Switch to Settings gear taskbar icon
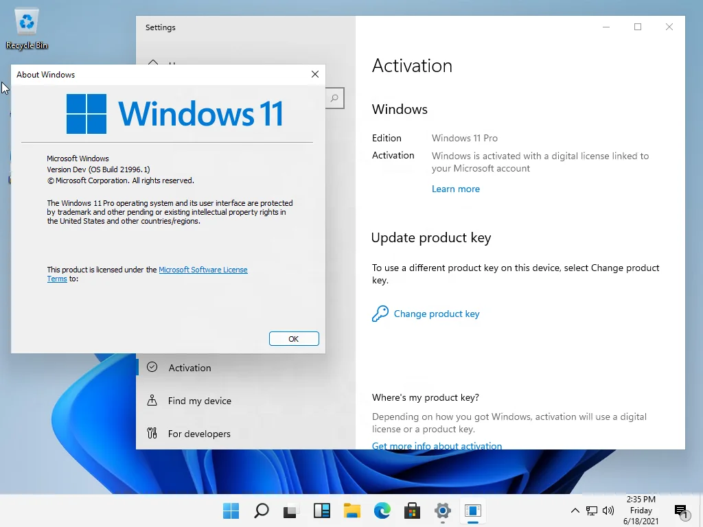Image resolution: width=703 pixels, height=527 pixels. coord(443,511)
